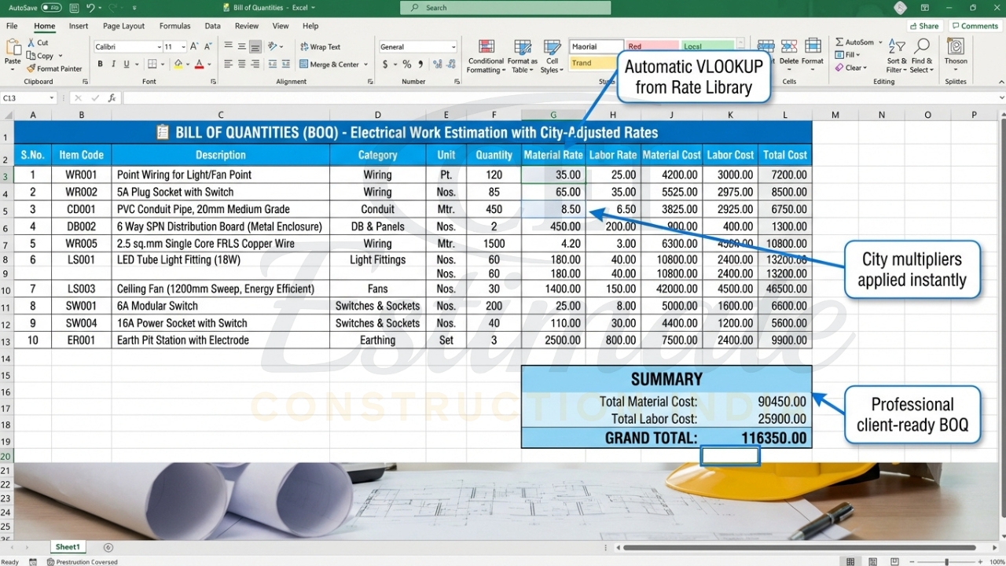Switch to the Formulas ribbon tab

coord(174,25)
